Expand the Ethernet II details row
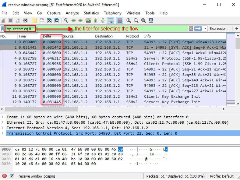 [3, 122]
